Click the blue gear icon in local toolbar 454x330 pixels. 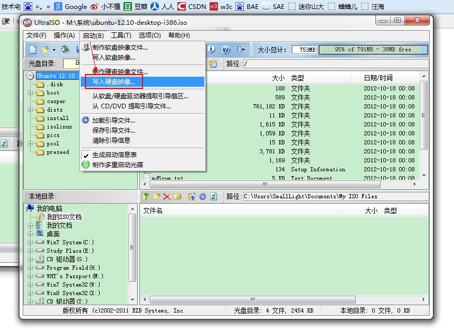(x=202, y=197)
